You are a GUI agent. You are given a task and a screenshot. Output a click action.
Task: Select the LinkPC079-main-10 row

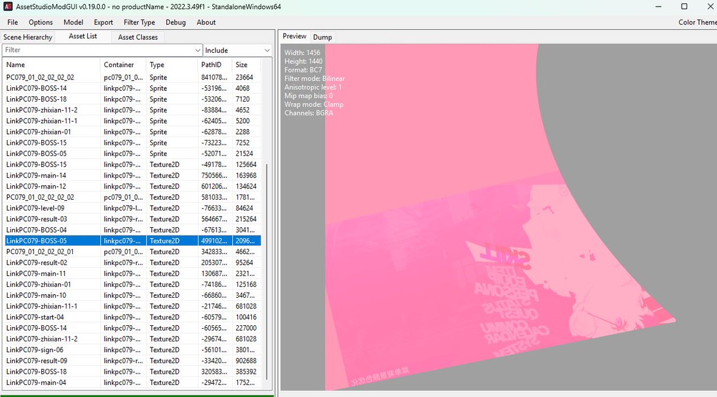click(133, 295)
